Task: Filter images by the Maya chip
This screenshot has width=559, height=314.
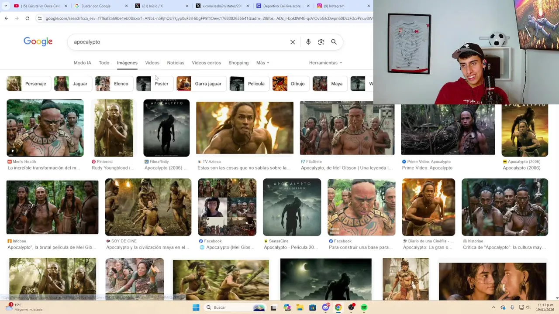Action: coord(330,84)
